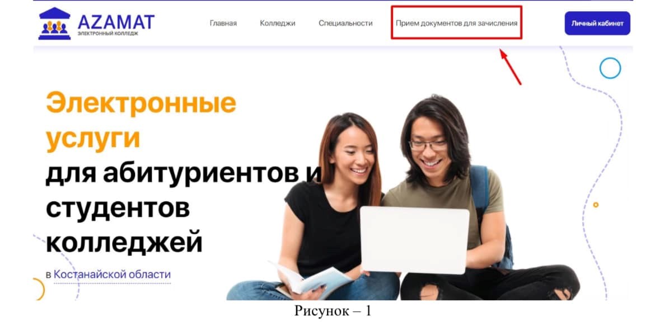Viewport: 655px width, 322px height.
Task: Click the orange Электронные услуги heading
Action: point(141,121)
